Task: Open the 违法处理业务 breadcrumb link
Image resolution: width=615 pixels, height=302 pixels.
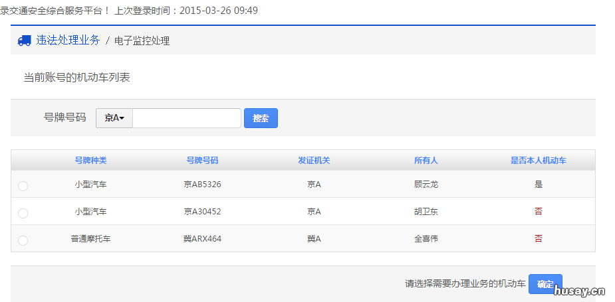Action: (x=68, y=40)
